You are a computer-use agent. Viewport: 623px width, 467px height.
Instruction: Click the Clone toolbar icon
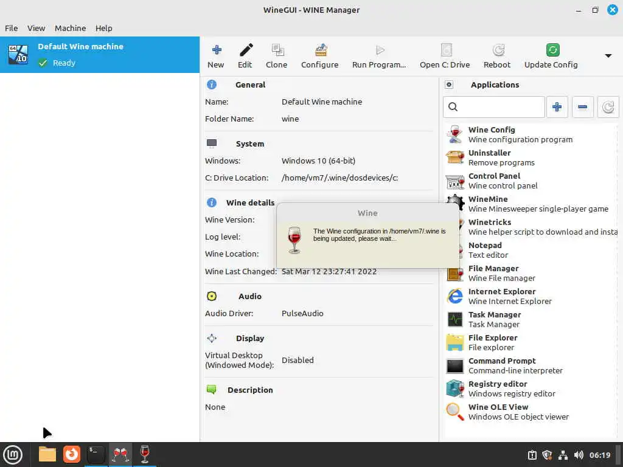coord(277,50)
